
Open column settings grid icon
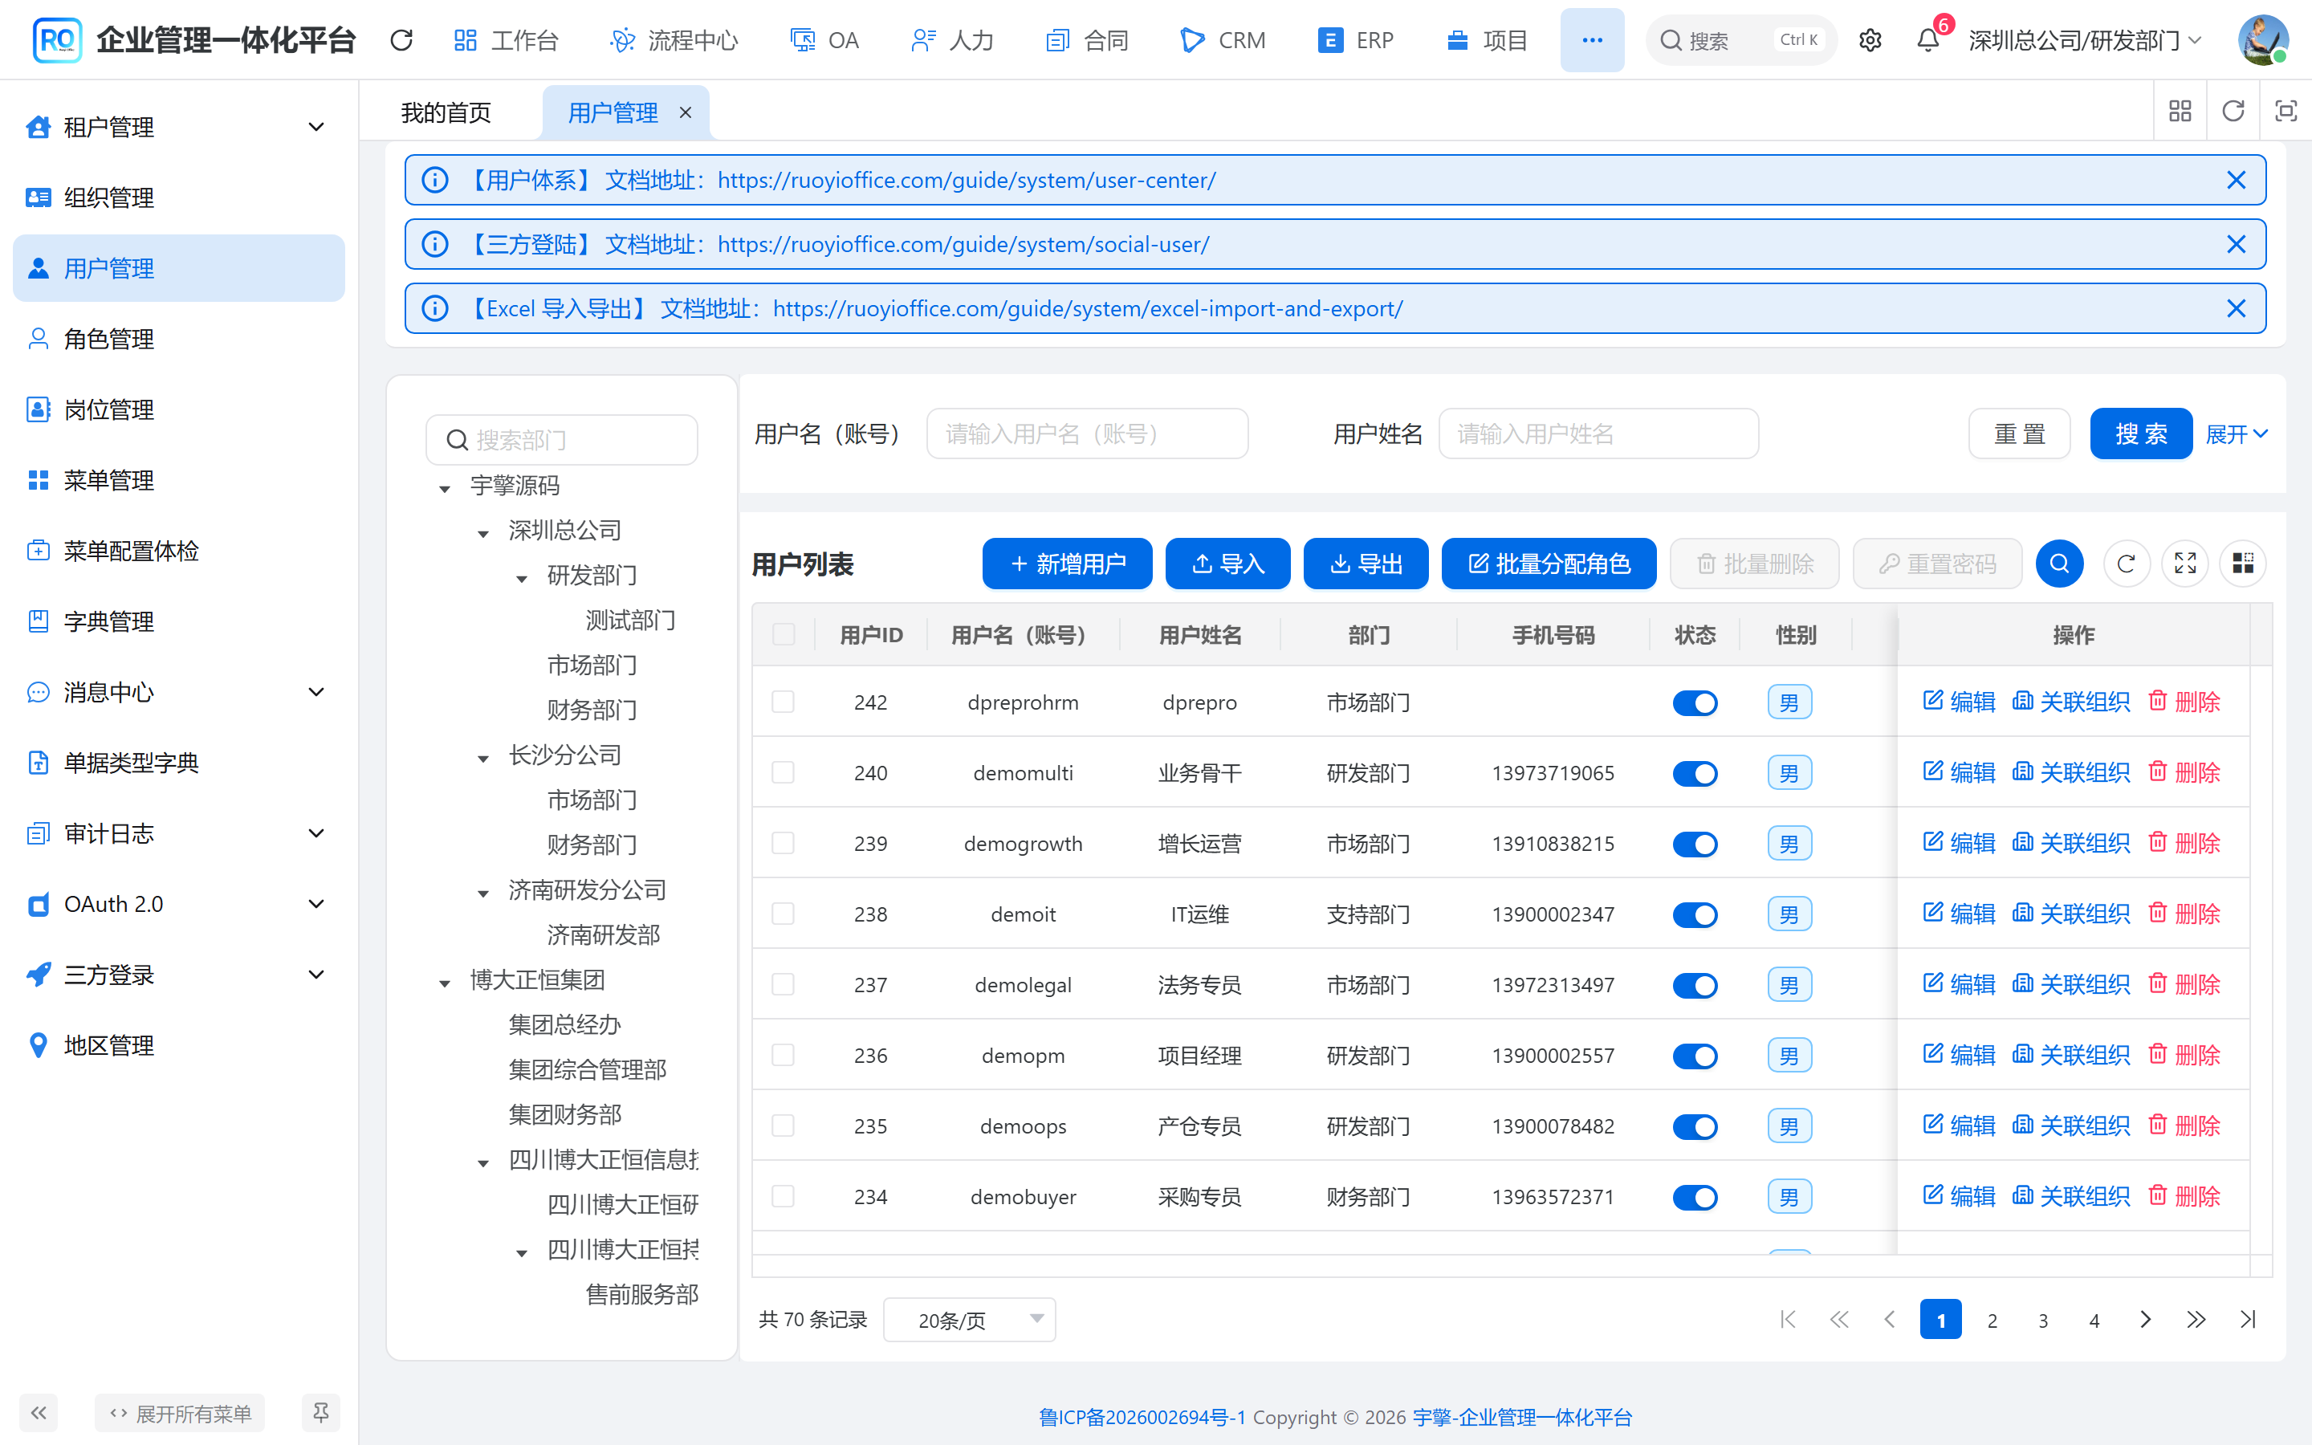[2243, 564]
